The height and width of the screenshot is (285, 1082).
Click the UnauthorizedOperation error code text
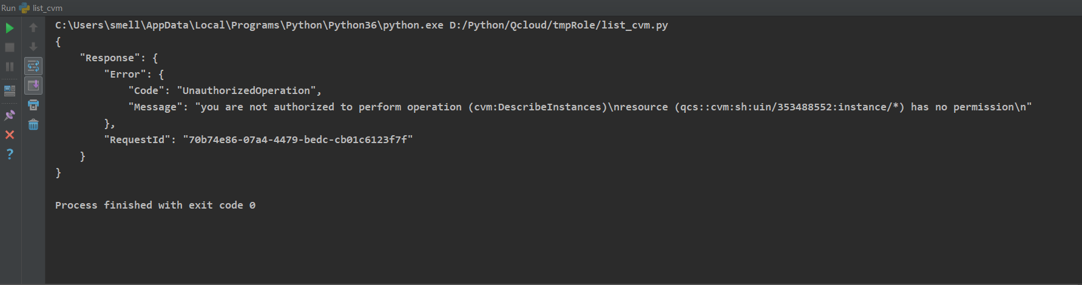246,91
